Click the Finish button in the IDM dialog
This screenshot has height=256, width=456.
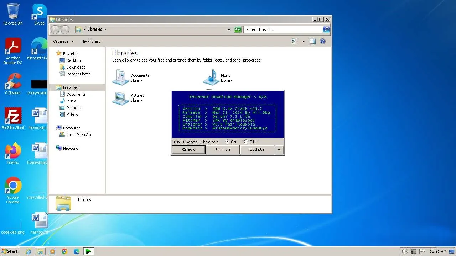tap(223, 150)
